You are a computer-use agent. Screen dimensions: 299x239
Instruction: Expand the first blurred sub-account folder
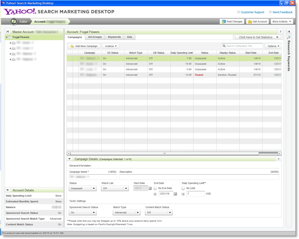click(x=10, y=43)
